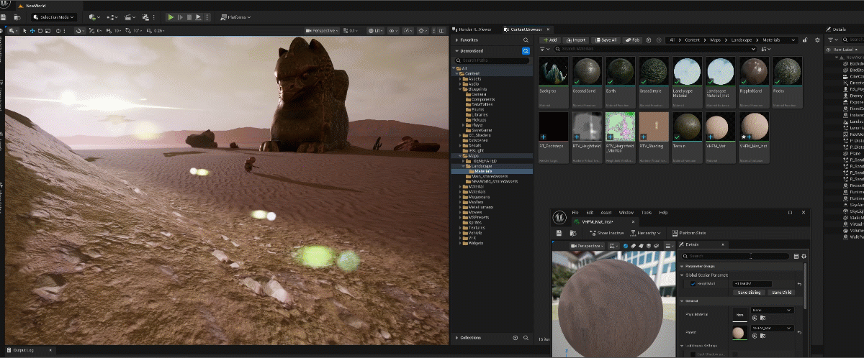Switch to the Render RL Viewer tab
Image resolution: width=864 pixels, height=358 pixels.
(475, 29)
